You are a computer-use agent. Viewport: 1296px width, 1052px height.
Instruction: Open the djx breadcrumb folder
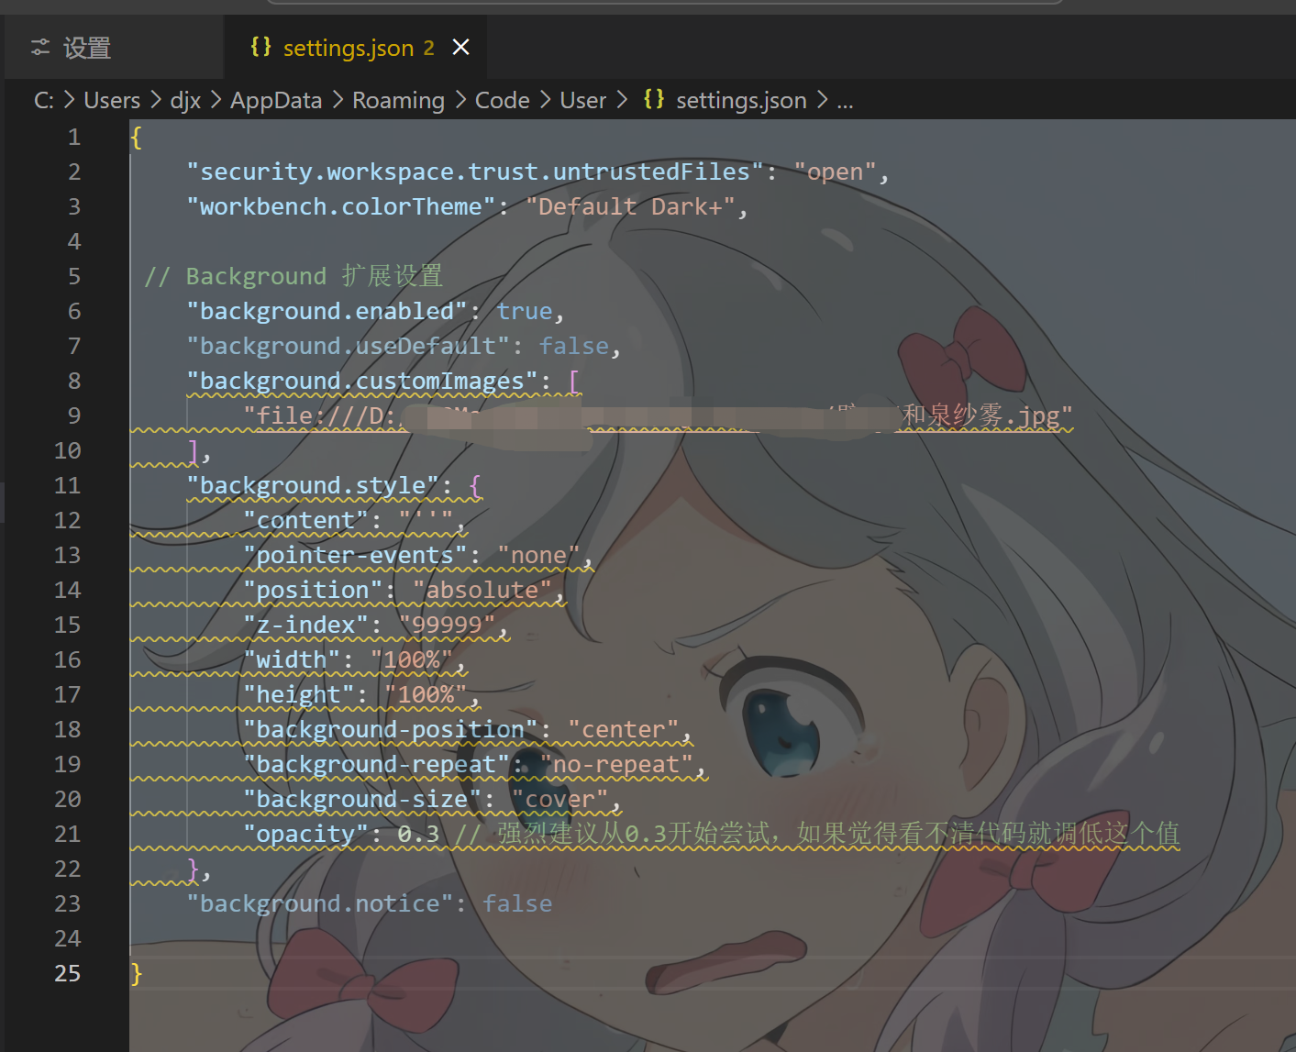coord(185,100)
